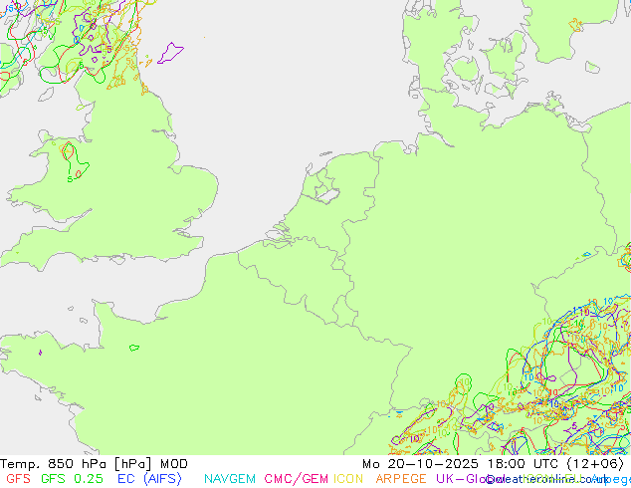Click the cyan 'NAVGEM' legend label
Image resolution: width=631 pixels, height=488 pixels.
pyautogui.click(x=230, y=479)
